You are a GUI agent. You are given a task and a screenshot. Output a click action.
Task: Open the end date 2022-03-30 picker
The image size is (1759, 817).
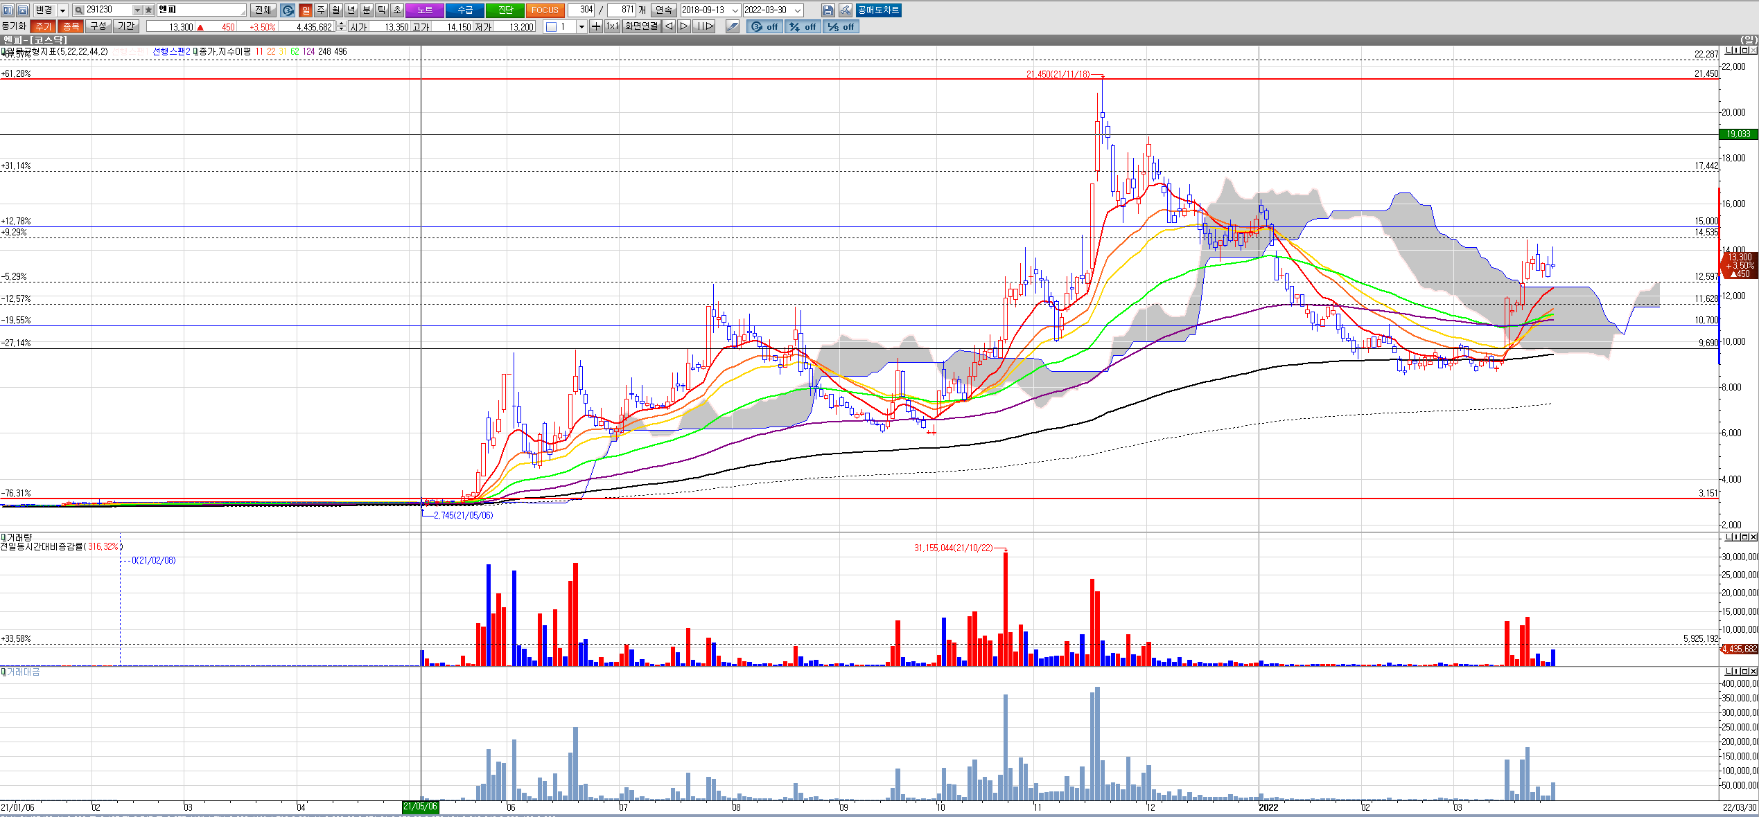tap(798, 10)
